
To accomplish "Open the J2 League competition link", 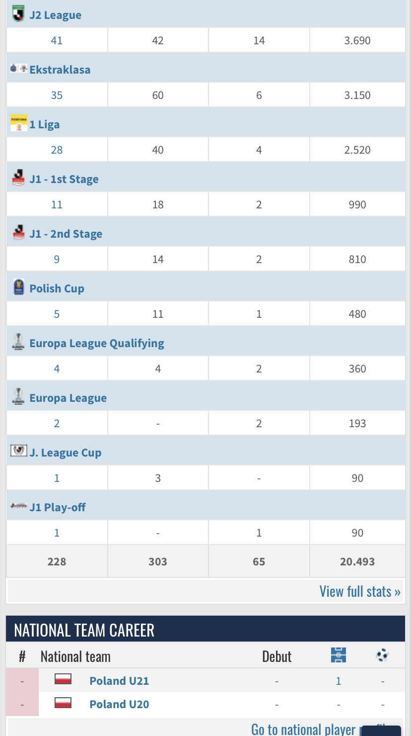I will (56, 15).
